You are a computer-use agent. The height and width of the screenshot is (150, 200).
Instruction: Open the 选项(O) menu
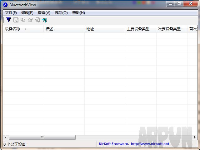coord(61,13)
